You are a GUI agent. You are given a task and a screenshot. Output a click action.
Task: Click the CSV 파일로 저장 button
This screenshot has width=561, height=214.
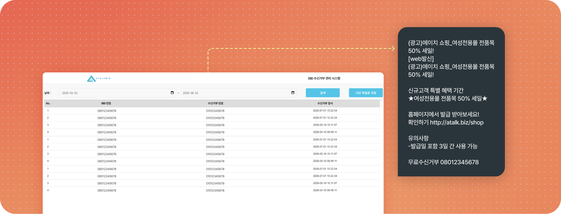(366, 93)
